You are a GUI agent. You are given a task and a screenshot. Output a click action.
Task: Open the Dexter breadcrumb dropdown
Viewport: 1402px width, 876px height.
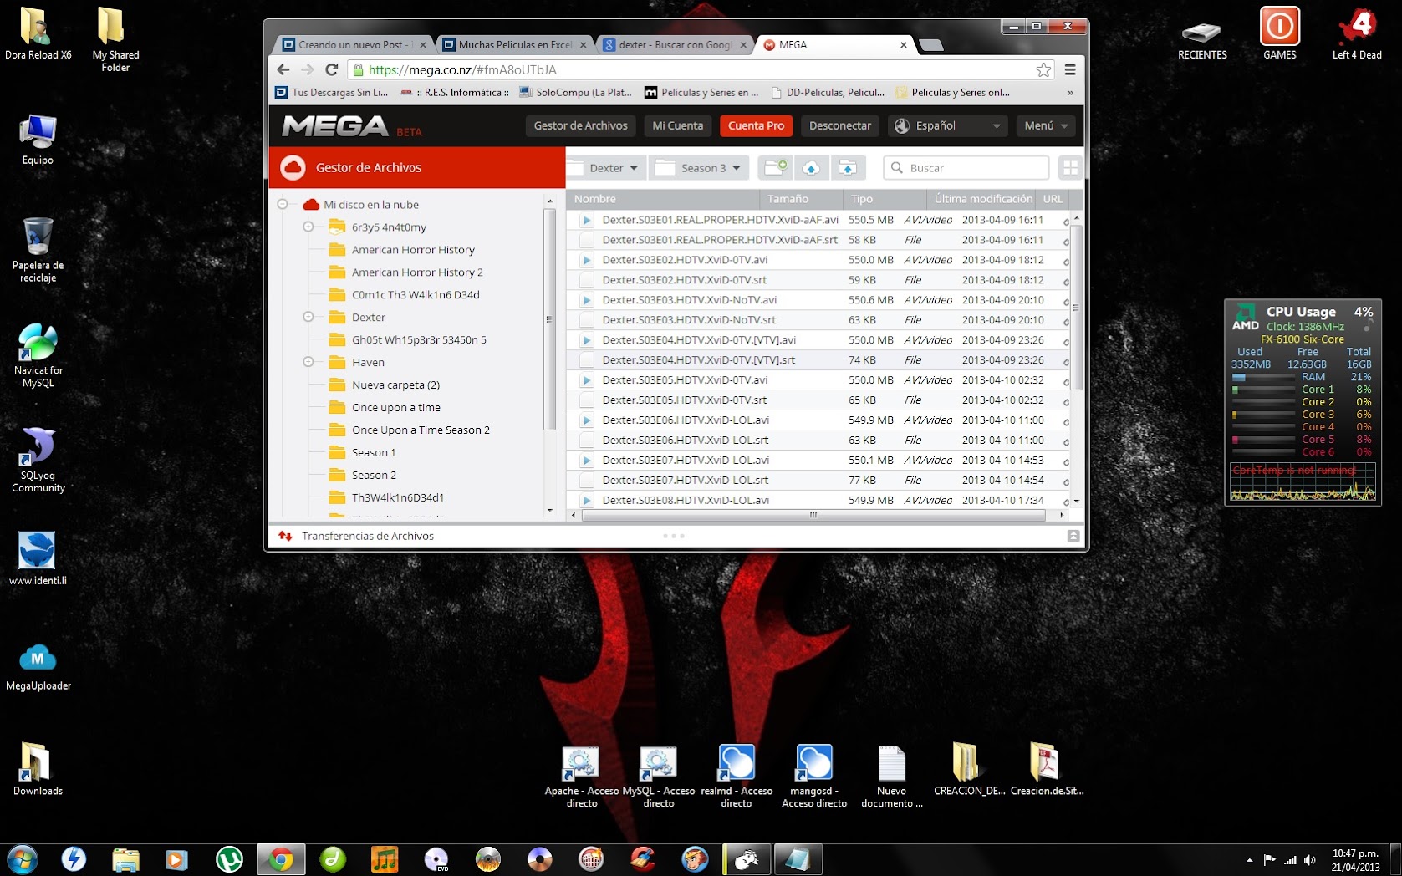coord(634,168)
